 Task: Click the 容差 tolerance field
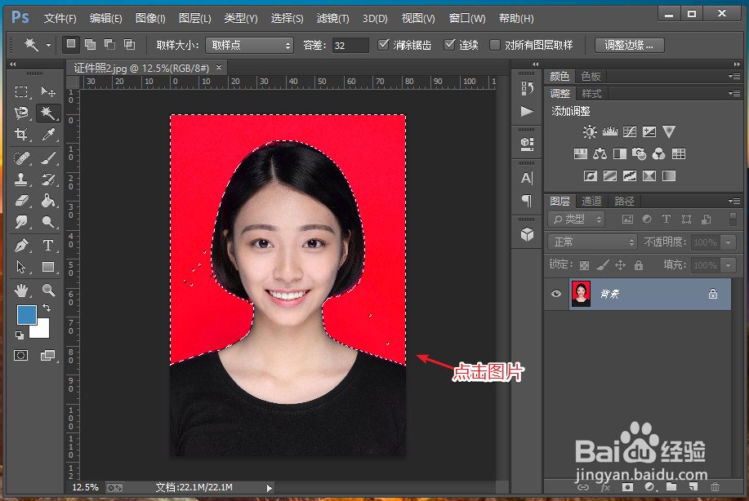click(350, 46)
